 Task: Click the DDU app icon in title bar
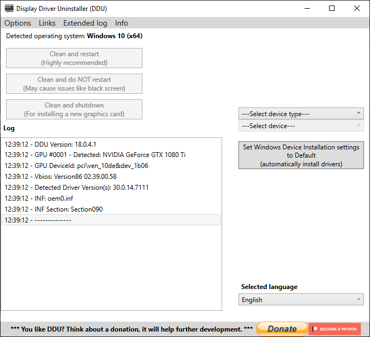(x=9, y=9)
